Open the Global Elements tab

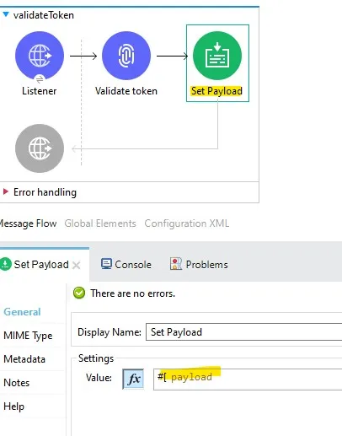(100, 223)
